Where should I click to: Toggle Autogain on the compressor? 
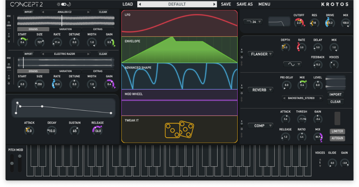click(337, 138)
